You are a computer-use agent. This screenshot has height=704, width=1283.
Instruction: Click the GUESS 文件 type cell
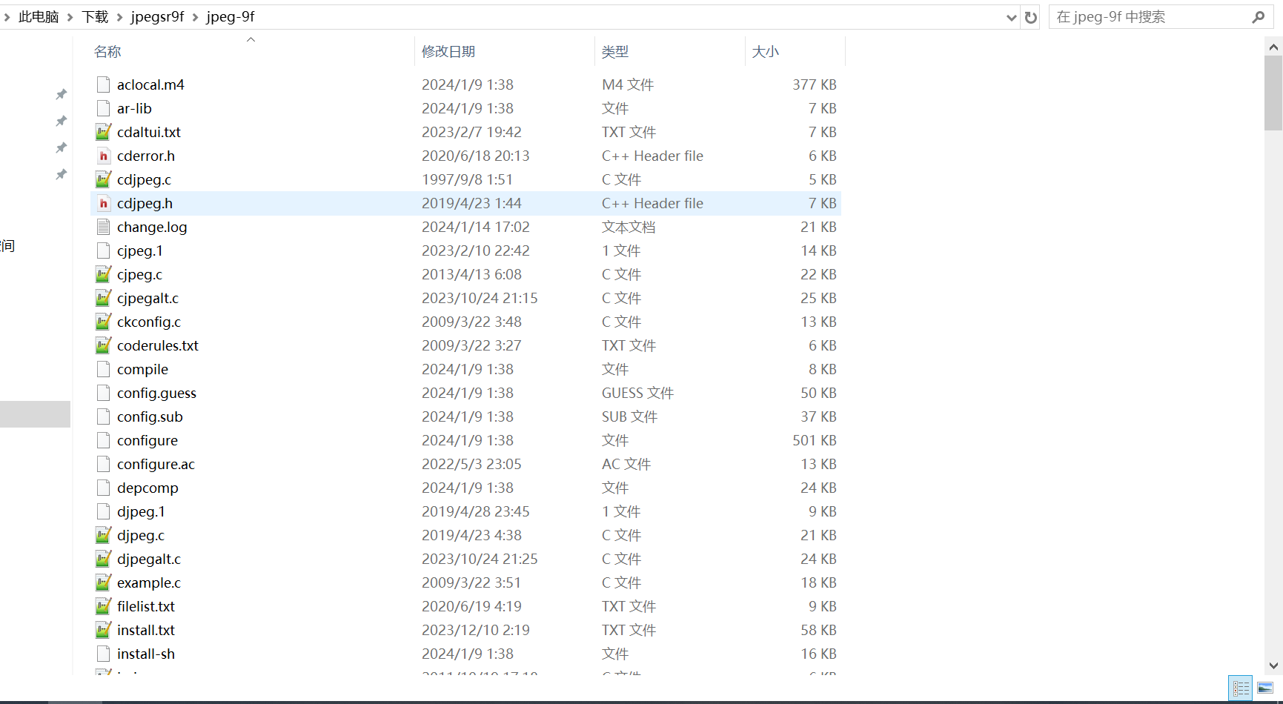[x=637, y=393]
